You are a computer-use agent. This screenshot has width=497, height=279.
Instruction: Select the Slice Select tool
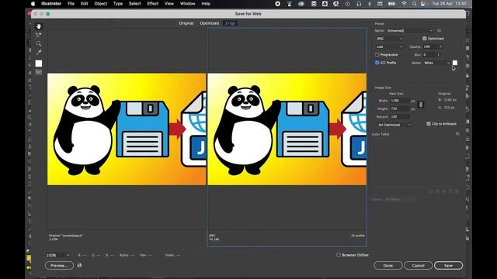[x=39, y=35]
